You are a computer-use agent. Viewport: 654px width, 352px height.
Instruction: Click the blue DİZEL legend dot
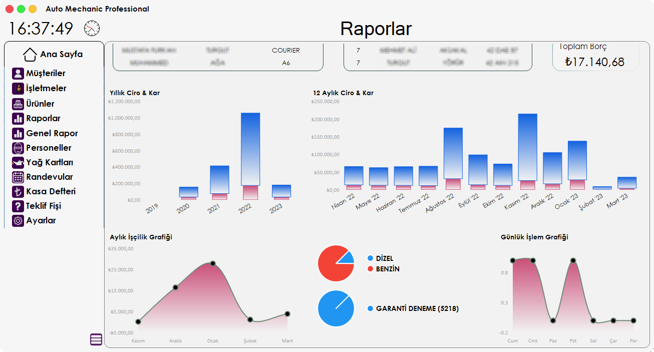(371, 258)
